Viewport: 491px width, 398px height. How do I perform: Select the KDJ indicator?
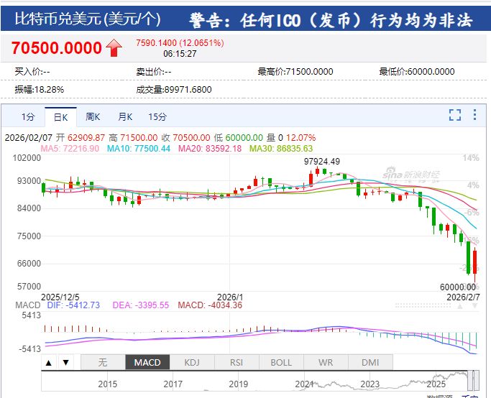click(x=193, y=363)
